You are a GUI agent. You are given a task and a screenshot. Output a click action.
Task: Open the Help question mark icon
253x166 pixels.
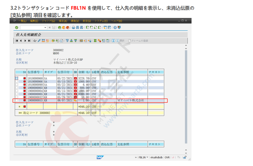click(x=115, y=28)
